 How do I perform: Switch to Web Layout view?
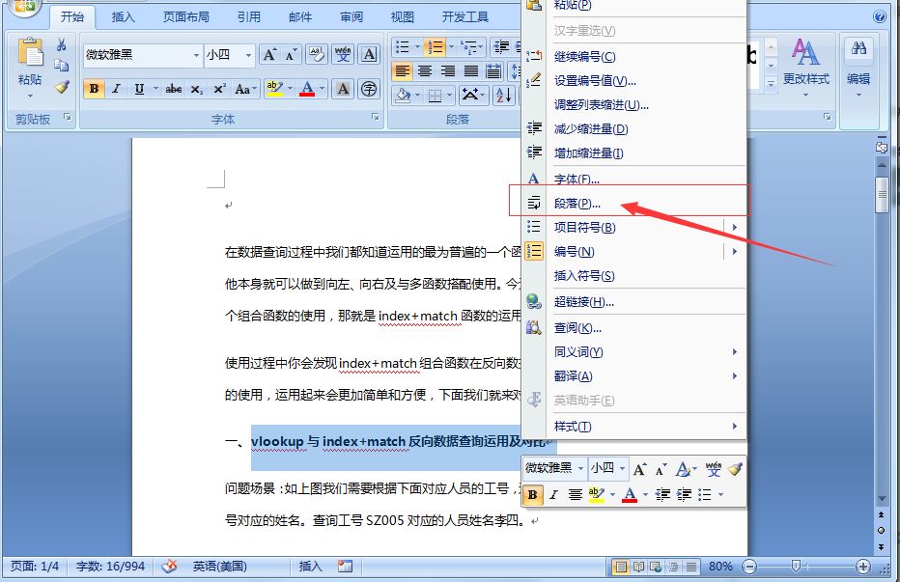coord(656,568)
